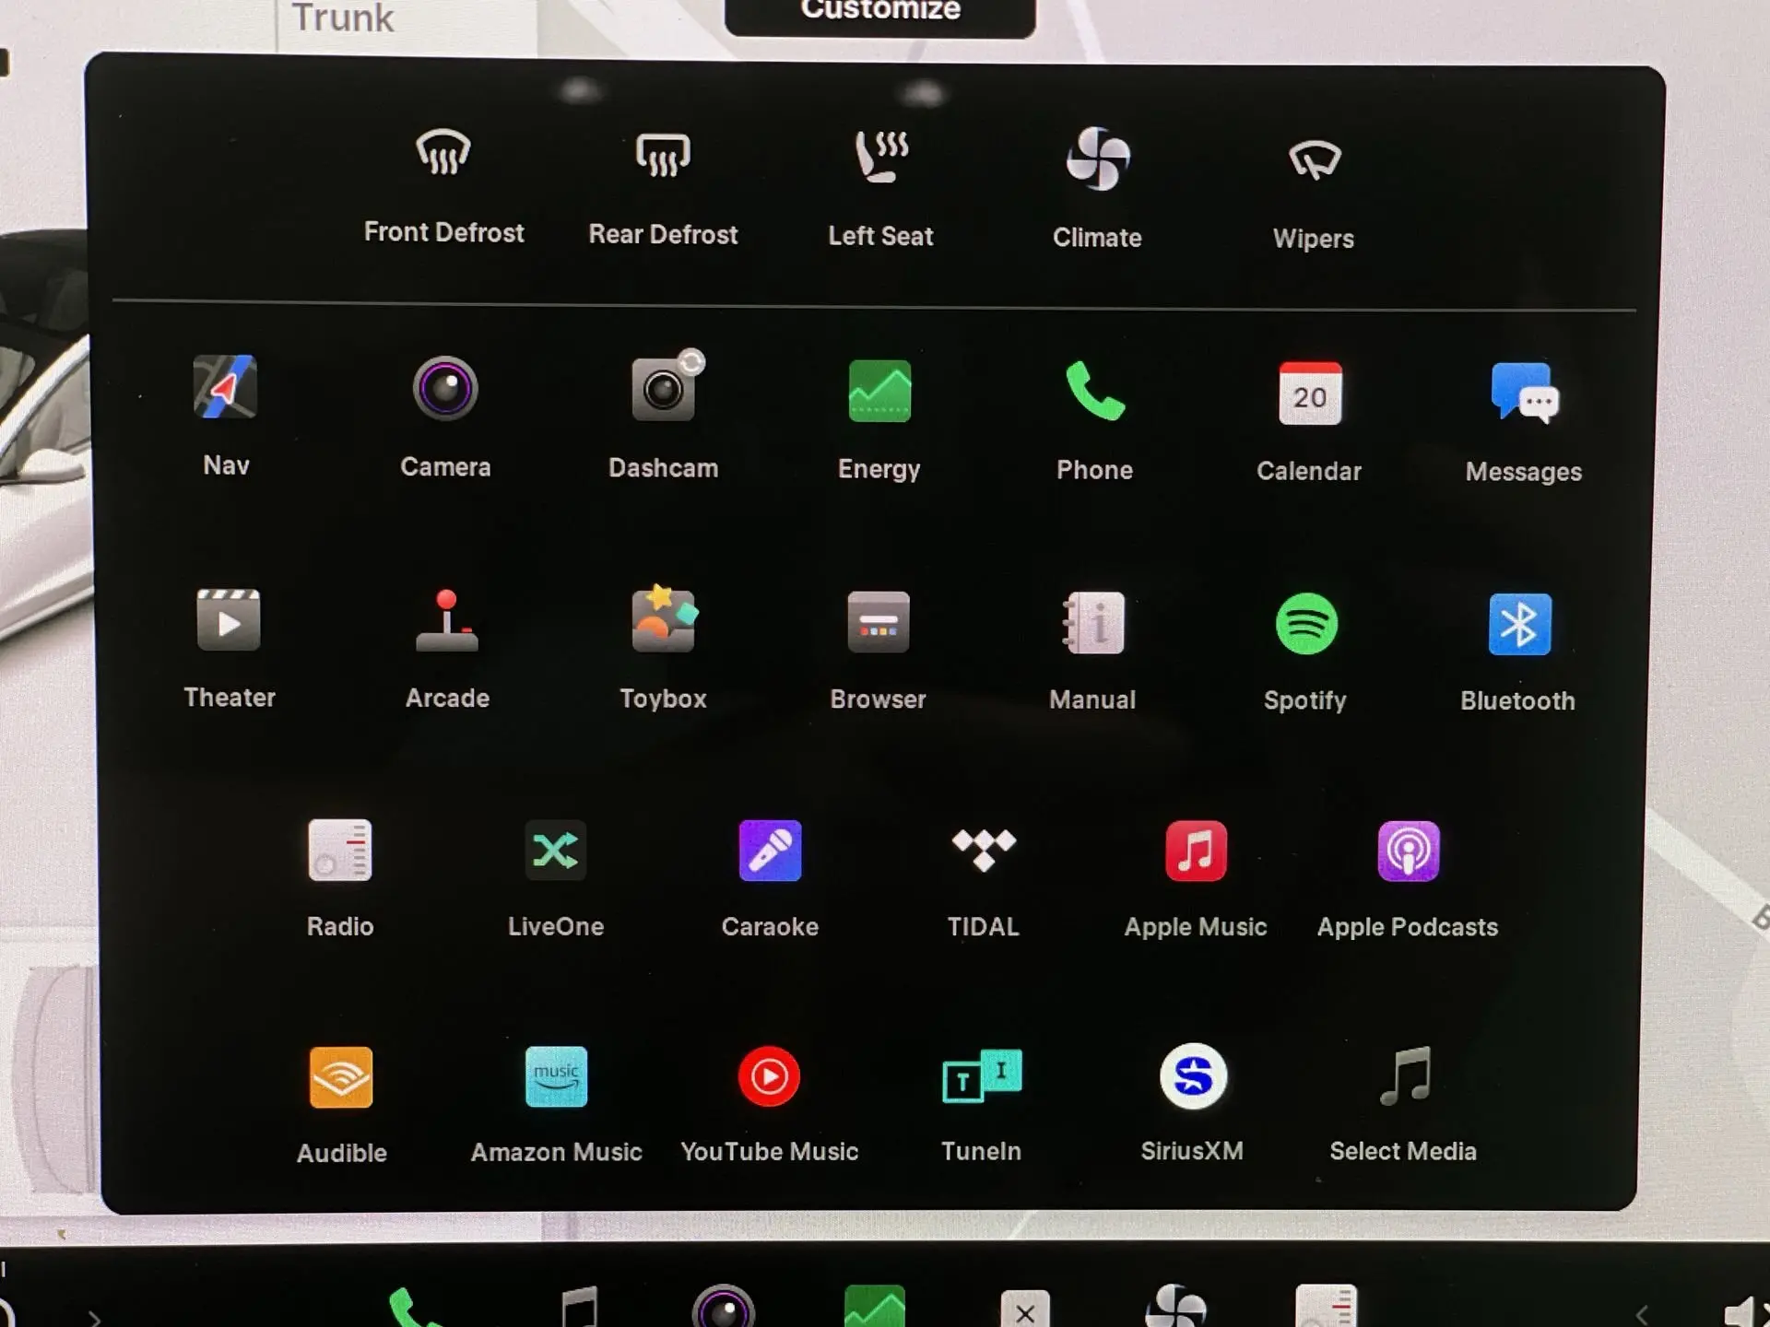The width and height of the screenshot is (1770, 1327).
Task: Tap the camera icon in bottom dock
Action: (724, 1306)
